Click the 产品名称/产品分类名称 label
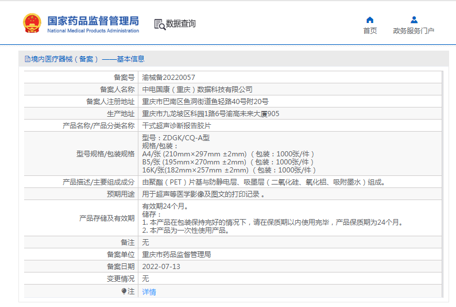The image size is (456, 307). (99, 126)
